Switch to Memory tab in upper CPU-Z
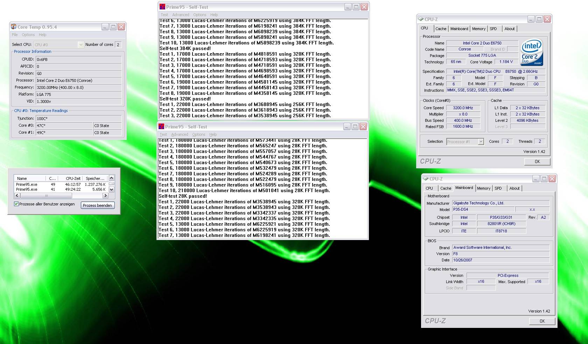Image resolution: width=588 pixels, height=344 pixels. click(478, 29)
